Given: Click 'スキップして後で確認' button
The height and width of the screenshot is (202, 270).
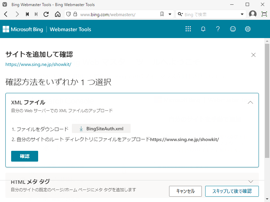Looking at the screenshot, I should pos(232,191).
